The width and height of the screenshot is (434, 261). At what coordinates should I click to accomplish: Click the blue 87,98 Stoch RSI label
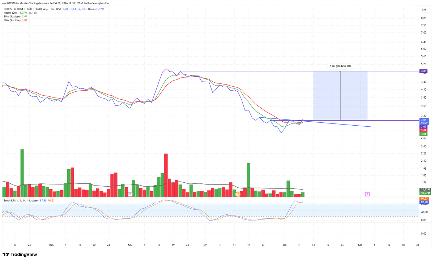(424, 203)
